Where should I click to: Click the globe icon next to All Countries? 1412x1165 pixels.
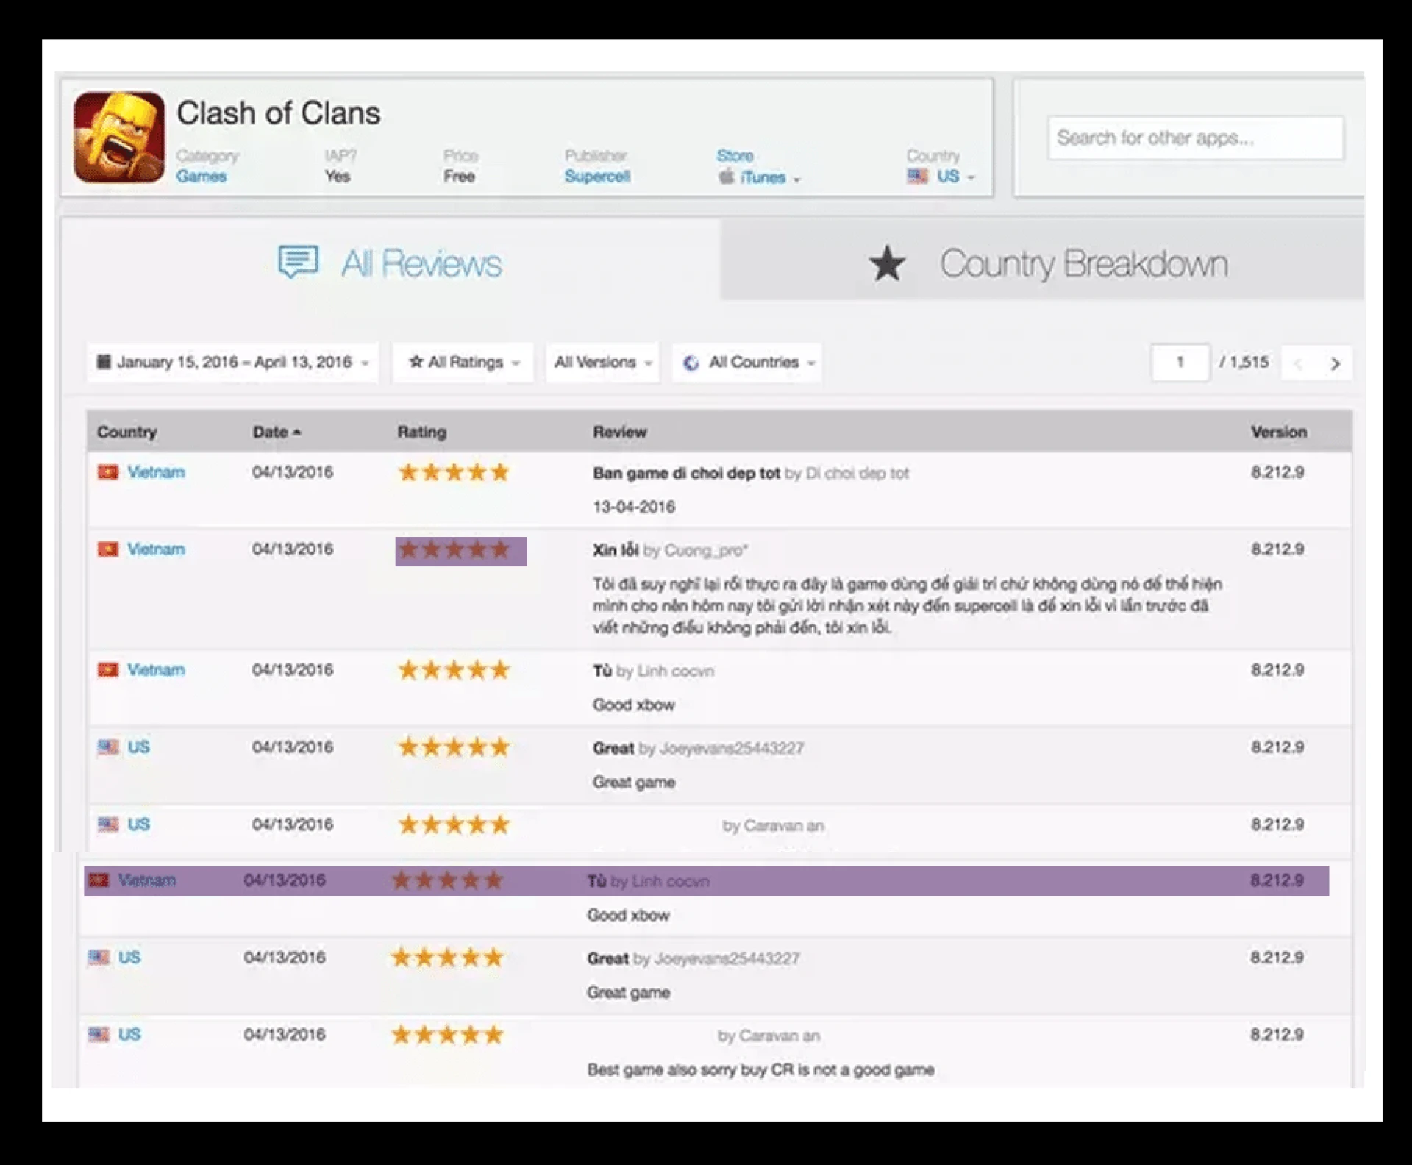690,362
